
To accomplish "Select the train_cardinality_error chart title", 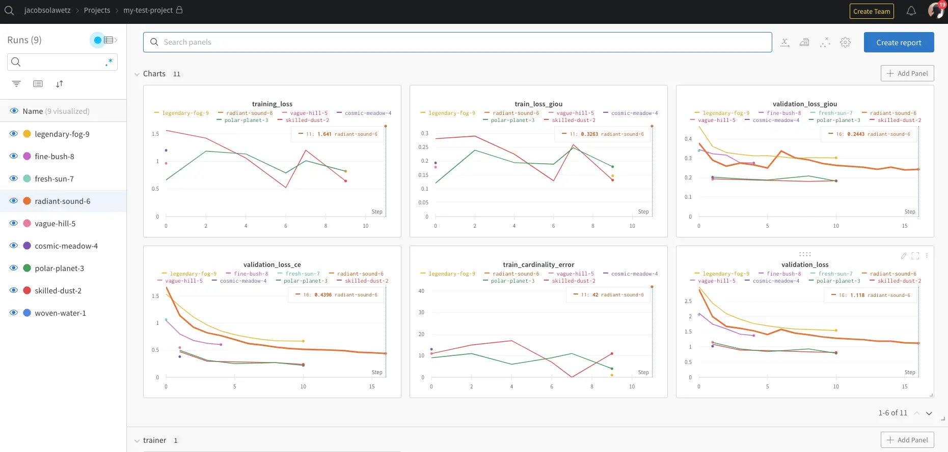I will (538, 264).
